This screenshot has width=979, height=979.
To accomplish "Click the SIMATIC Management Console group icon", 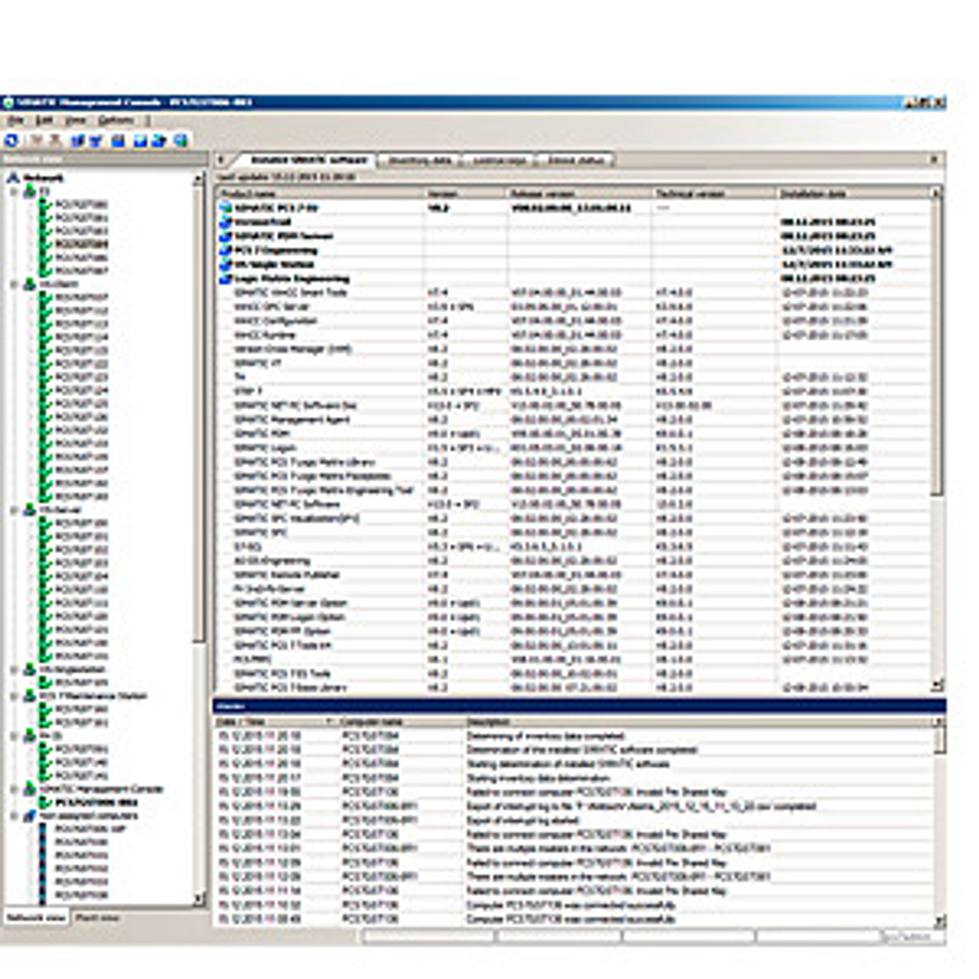I will pyautogui.click(x=29, y=789).
